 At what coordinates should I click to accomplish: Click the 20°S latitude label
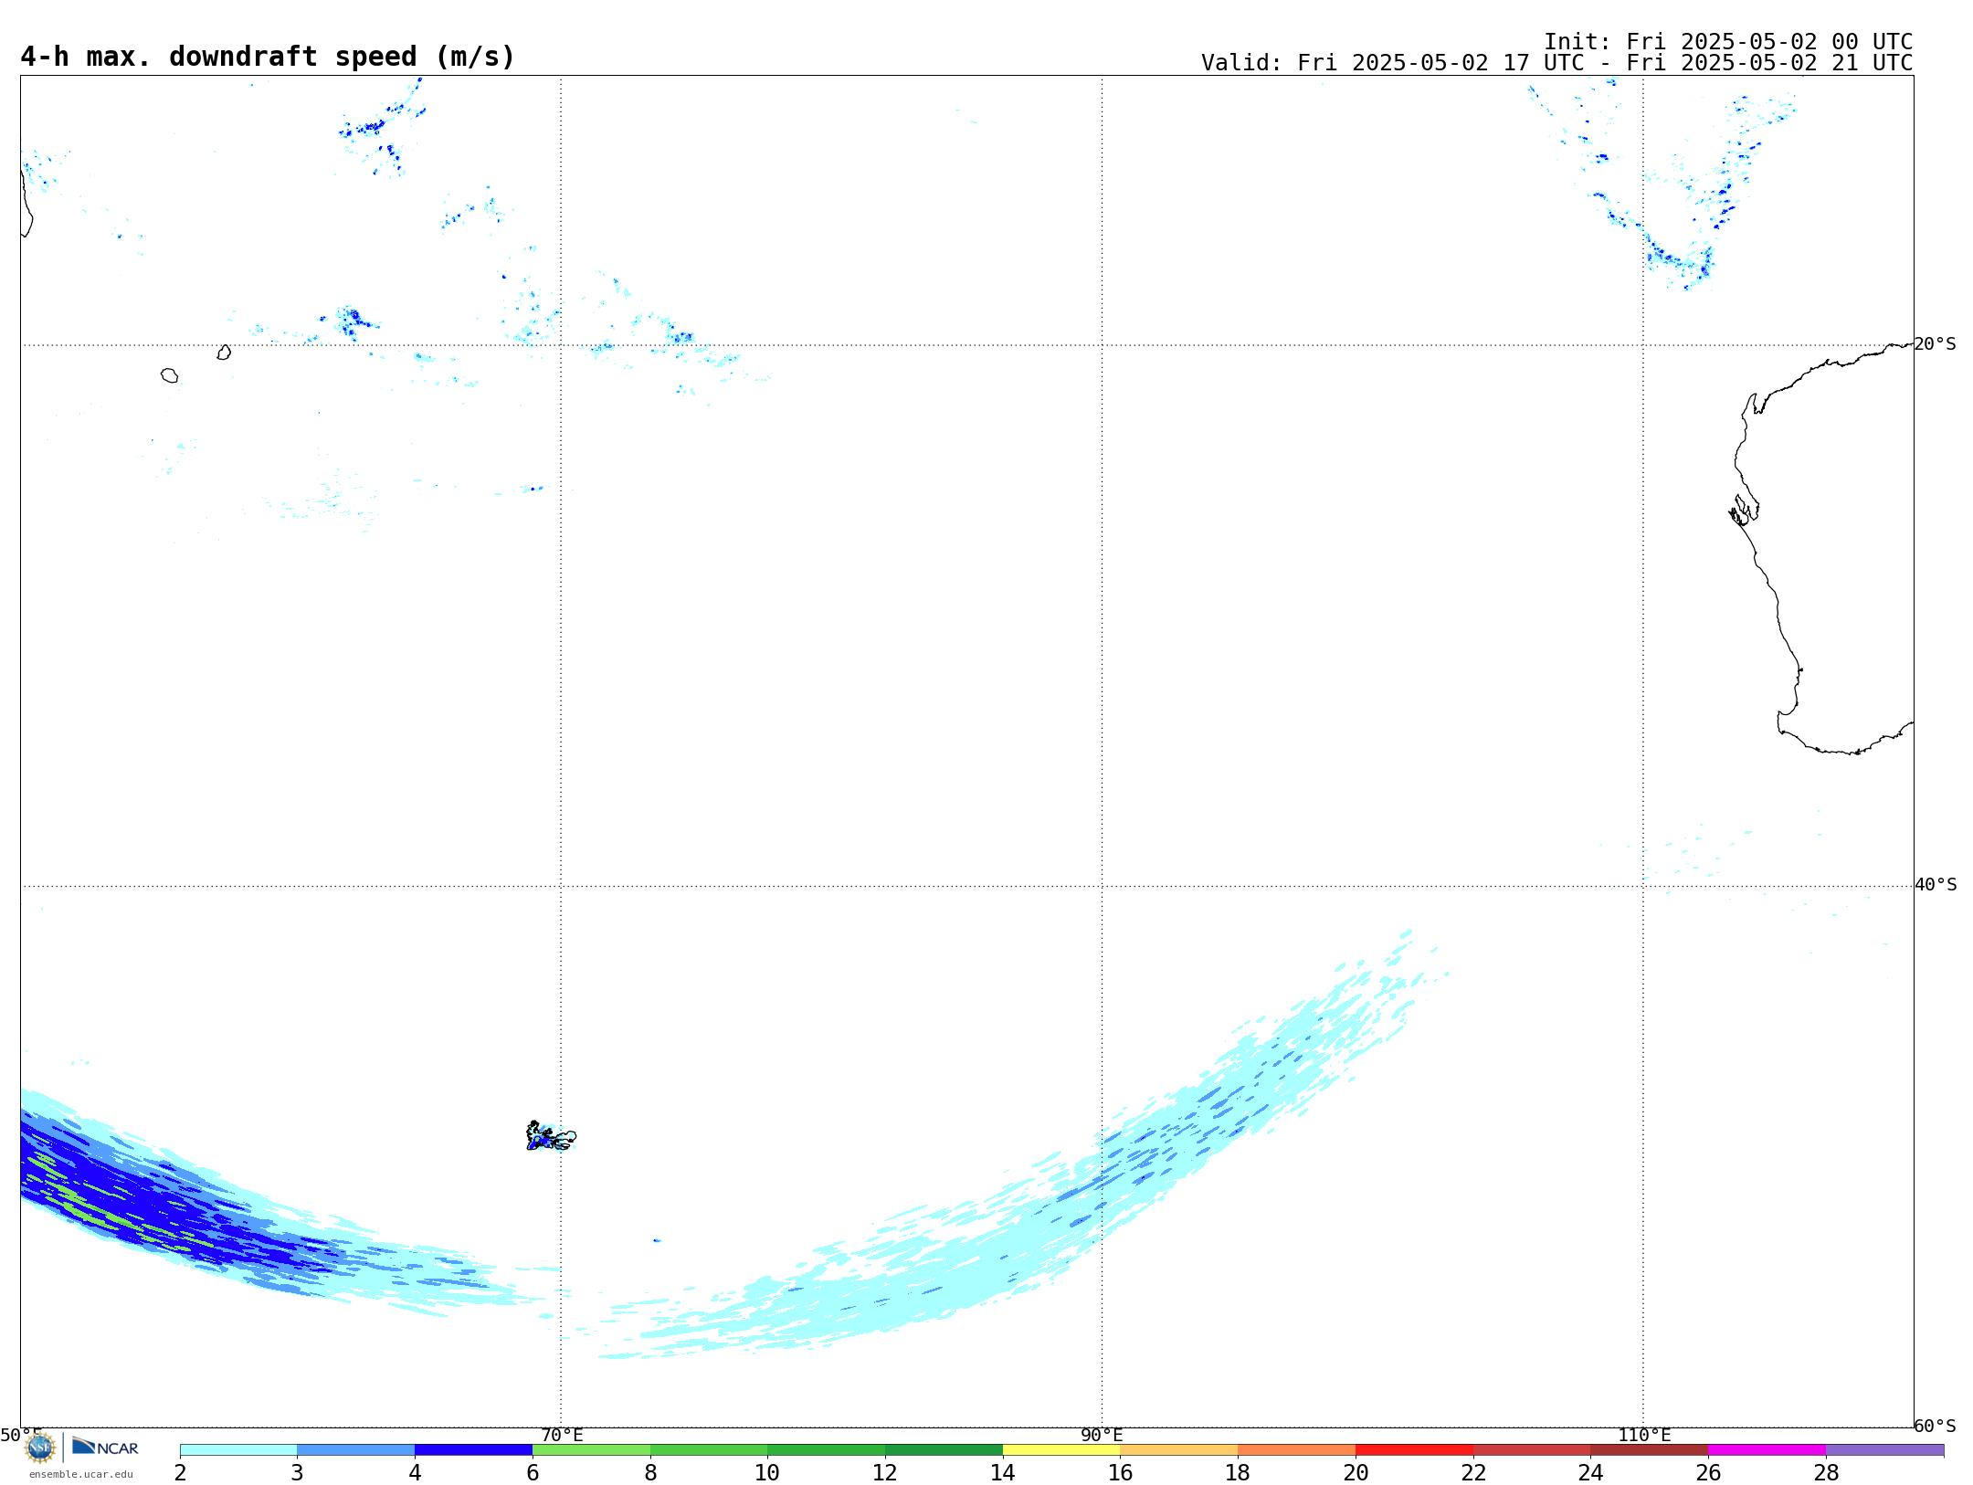pyautogui.click(x=1935, y=344)
